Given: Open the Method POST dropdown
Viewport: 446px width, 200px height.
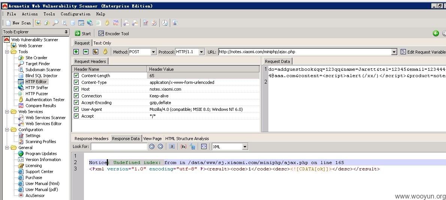Looking at the screenshot, I should point(154,52).
